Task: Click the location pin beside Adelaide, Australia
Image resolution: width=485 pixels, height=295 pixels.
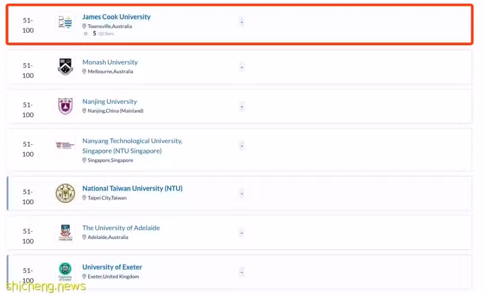Action: tap(84, 237)
